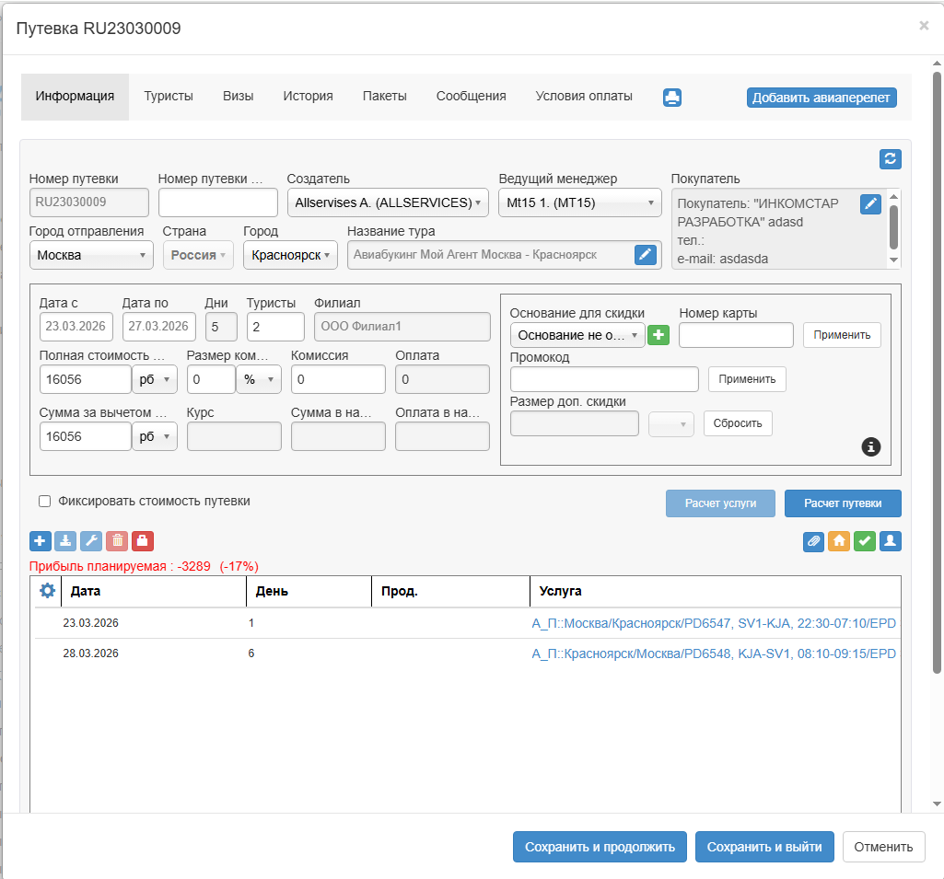
Task: Click the green checkmark toggle button
Action: point(865,541)
